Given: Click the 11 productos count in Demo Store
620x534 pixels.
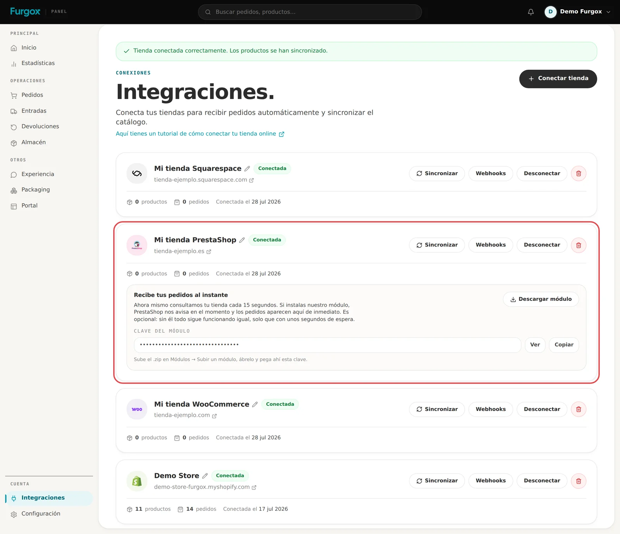Looking at the screenshot, I should click(x=149, y=509).
